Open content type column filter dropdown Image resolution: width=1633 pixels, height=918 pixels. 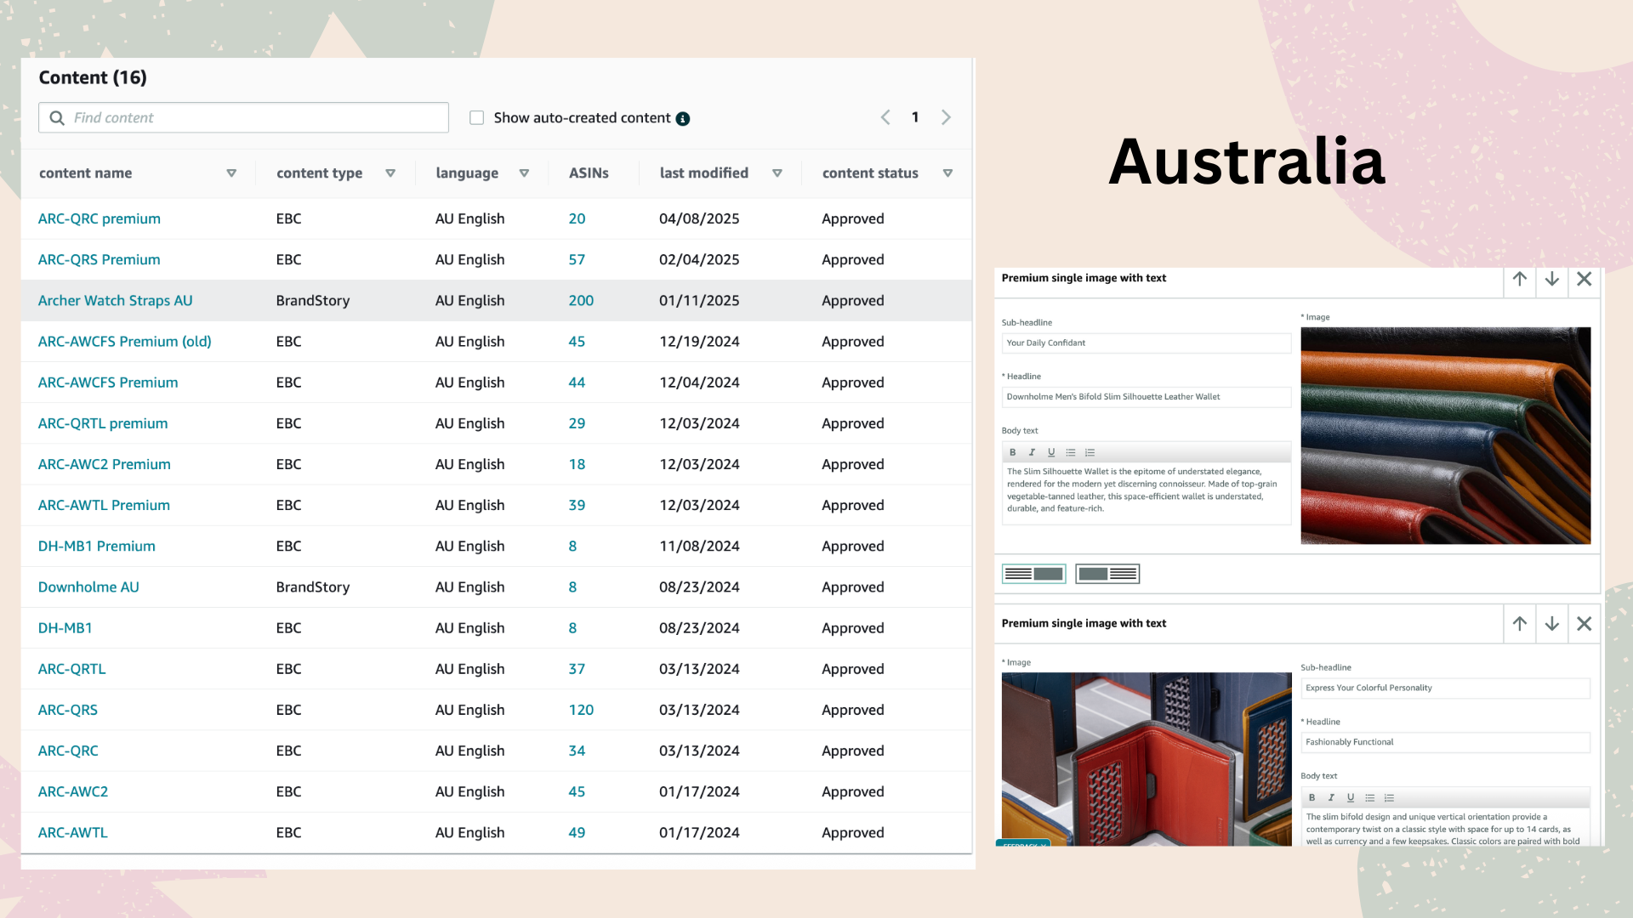[390, 173]
